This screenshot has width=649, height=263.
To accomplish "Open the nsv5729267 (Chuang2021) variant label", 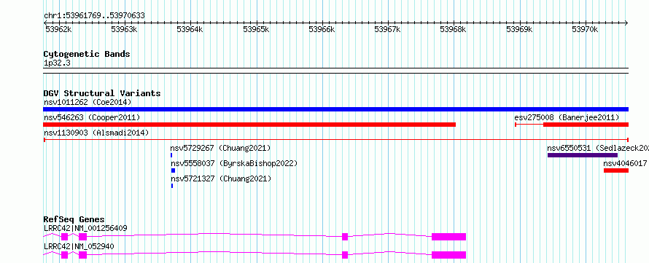I will [x=220, y=148].
